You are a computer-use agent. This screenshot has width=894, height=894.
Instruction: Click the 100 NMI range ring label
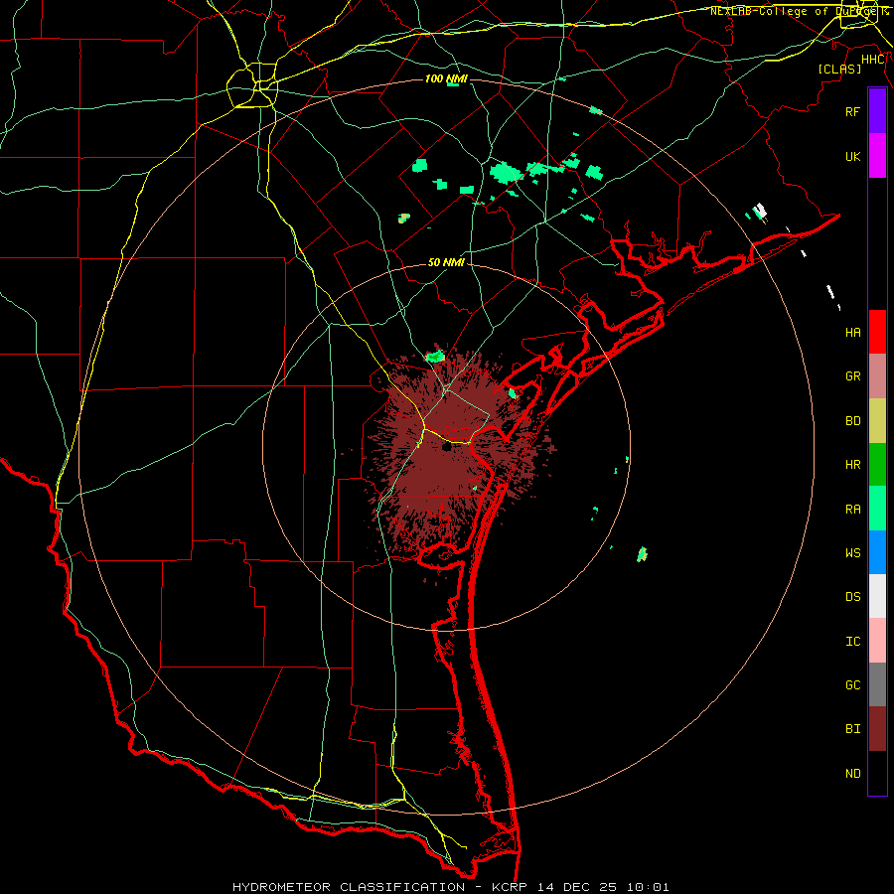[446, 78]
